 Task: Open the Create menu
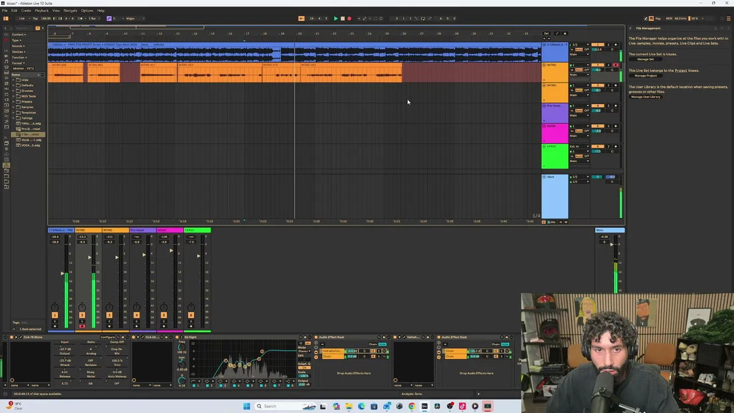pos(26,10)
